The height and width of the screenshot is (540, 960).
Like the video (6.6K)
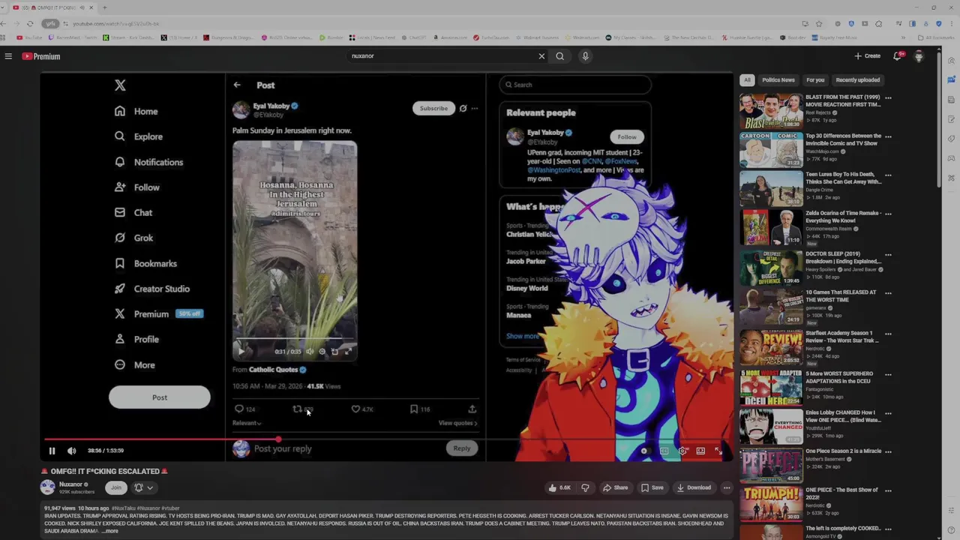[x=559, y=487]
